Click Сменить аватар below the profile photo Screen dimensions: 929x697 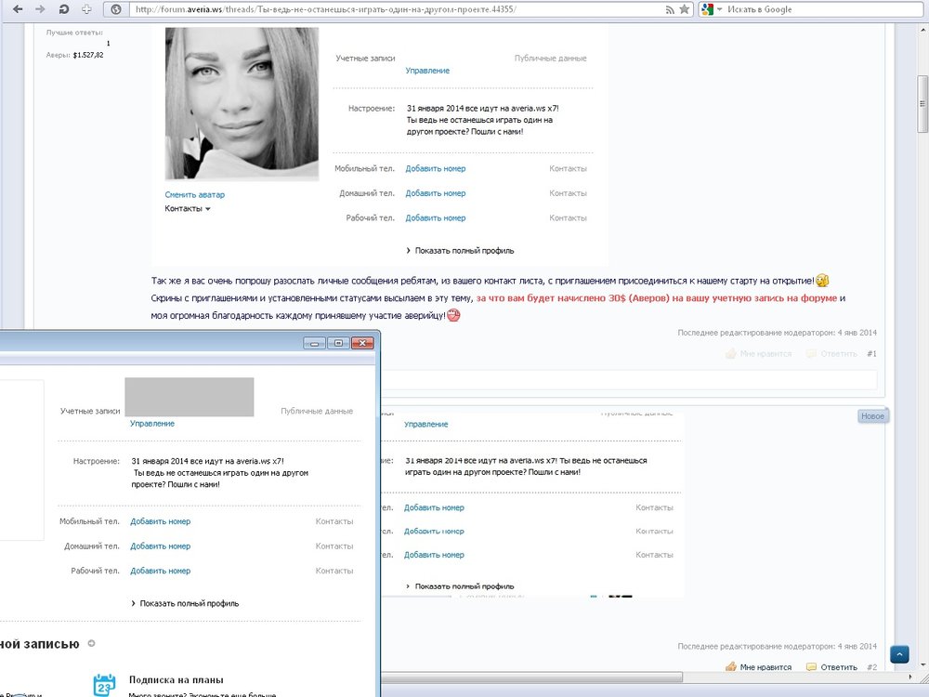click(x=195, y=194)
